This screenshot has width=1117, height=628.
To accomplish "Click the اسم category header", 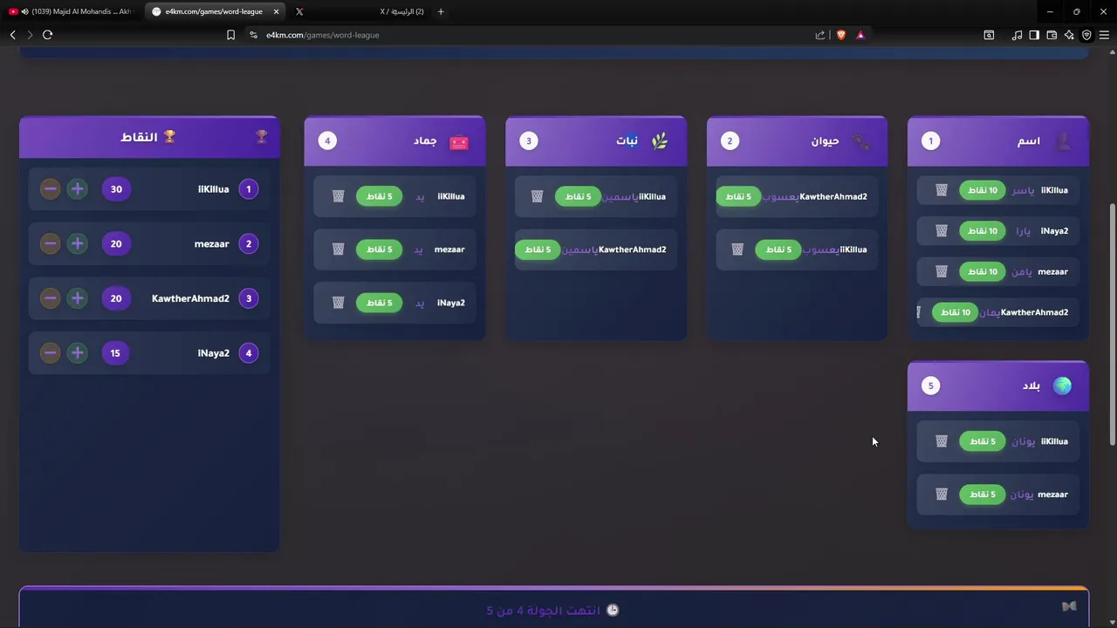I will [x=998, y=140].
